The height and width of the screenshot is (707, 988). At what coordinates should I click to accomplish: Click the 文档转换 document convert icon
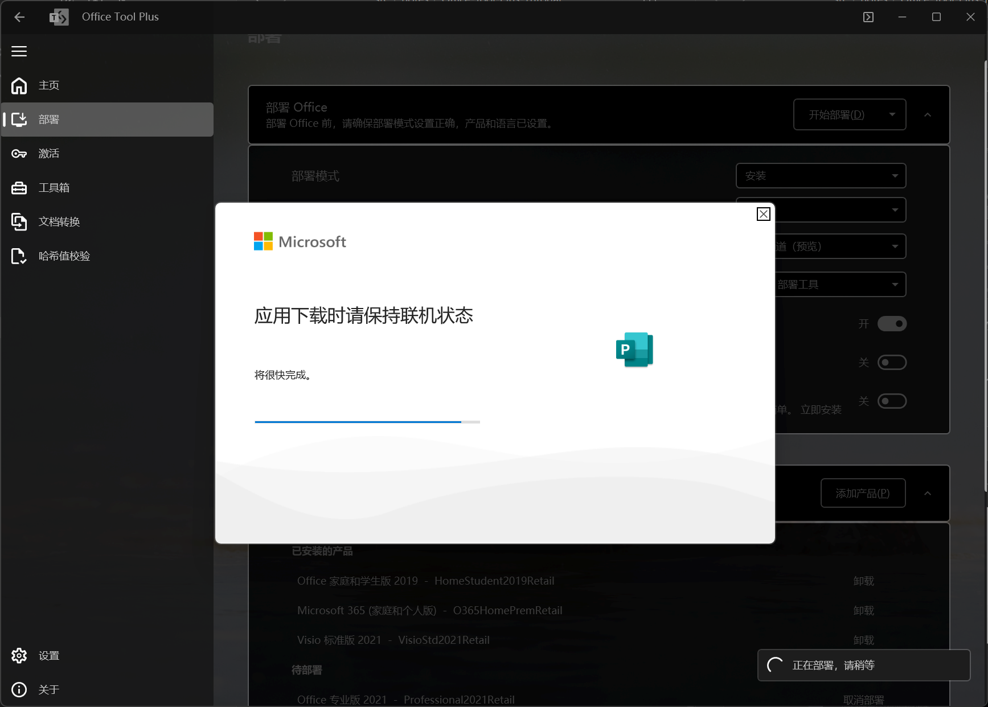(19, 222)
